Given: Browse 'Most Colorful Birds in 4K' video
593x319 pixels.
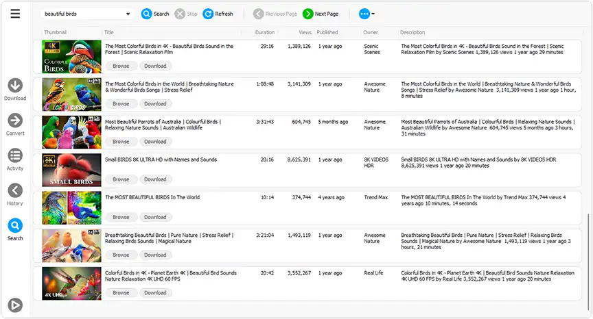Looking at the screenshot, I should (x=121, y=66).
